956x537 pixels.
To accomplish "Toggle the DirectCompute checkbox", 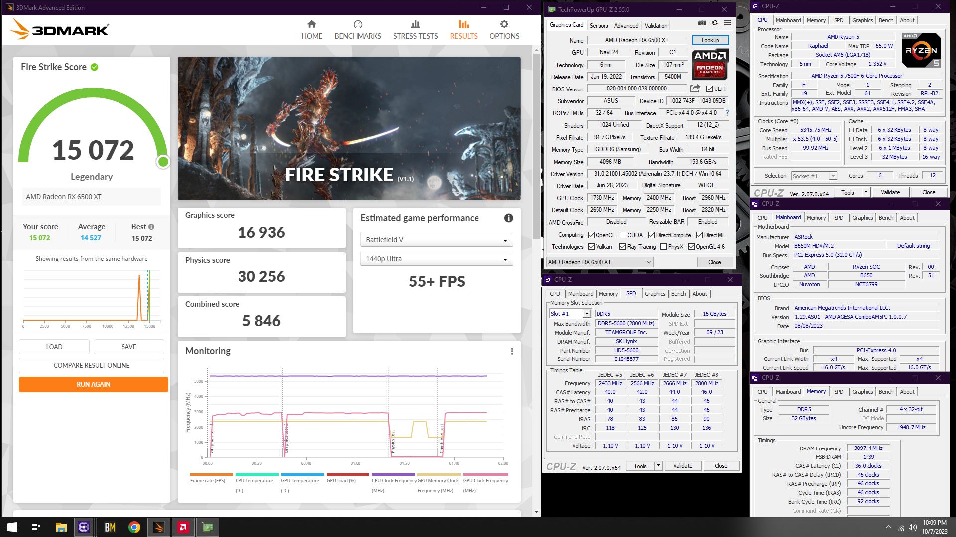I will (651, 235).
